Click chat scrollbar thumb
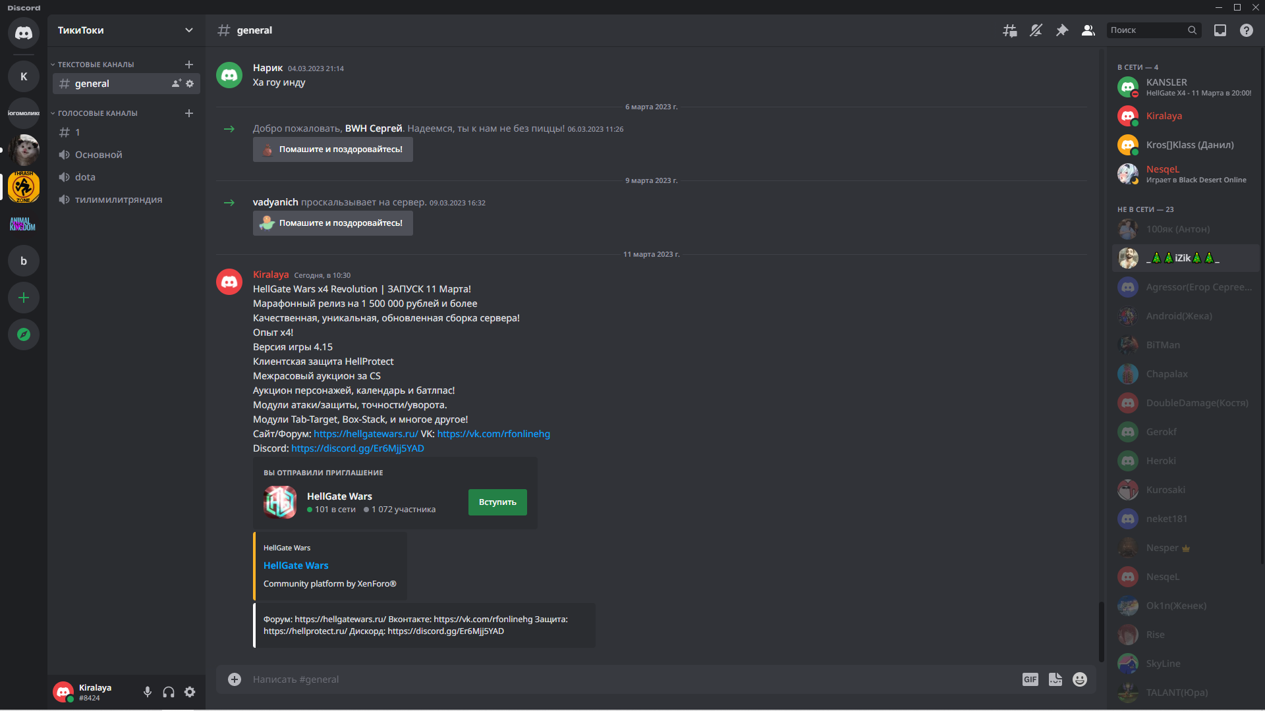The width and height of the screenshot is (1265, 711). pyautogui.click(x=1100, y=631)
